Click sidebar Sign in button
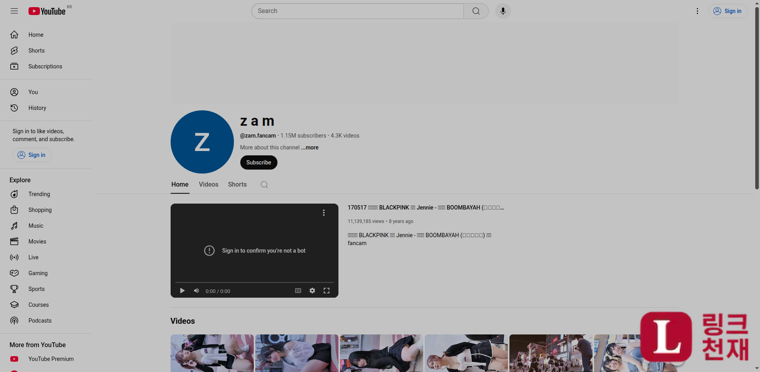 coord(32,155)
